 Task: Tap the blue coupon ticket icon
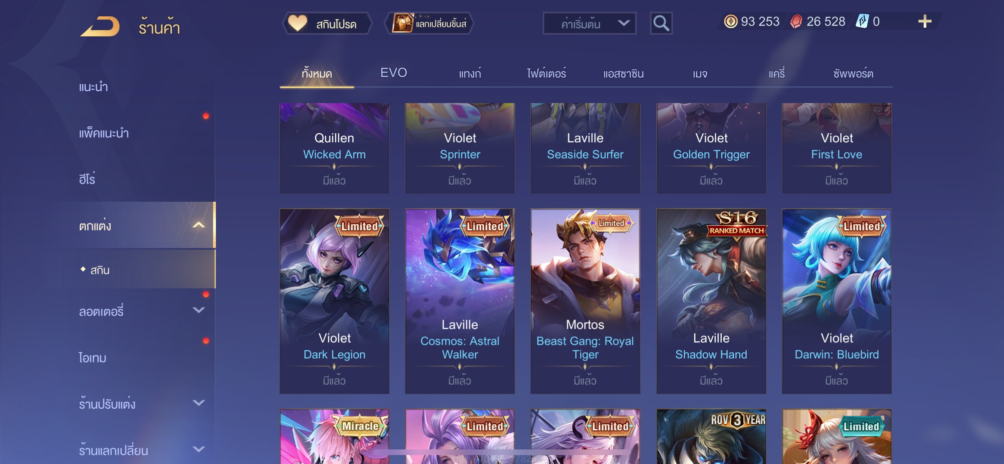(x=862, y=21)
